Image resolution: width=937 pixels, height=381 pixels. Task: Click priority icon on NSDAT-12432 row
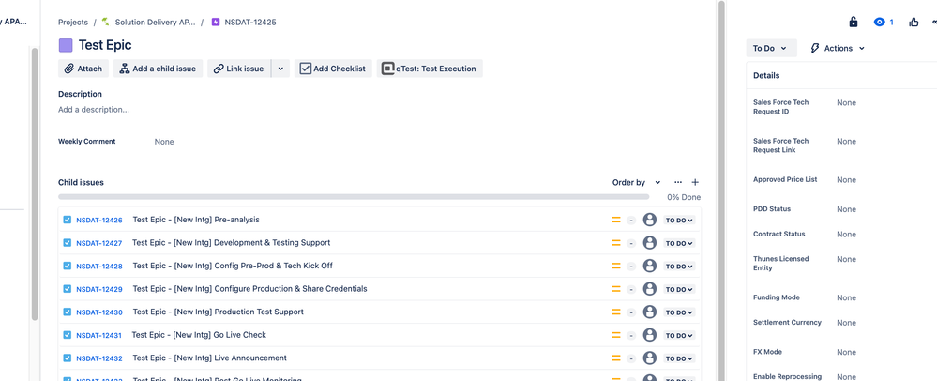point(616,358)
